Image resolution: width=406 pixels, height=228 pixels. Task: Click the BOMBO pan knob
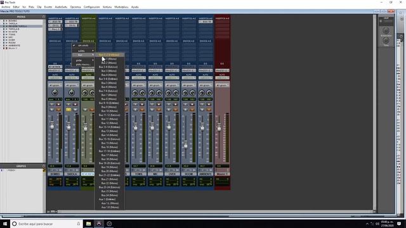click(55, 92)
